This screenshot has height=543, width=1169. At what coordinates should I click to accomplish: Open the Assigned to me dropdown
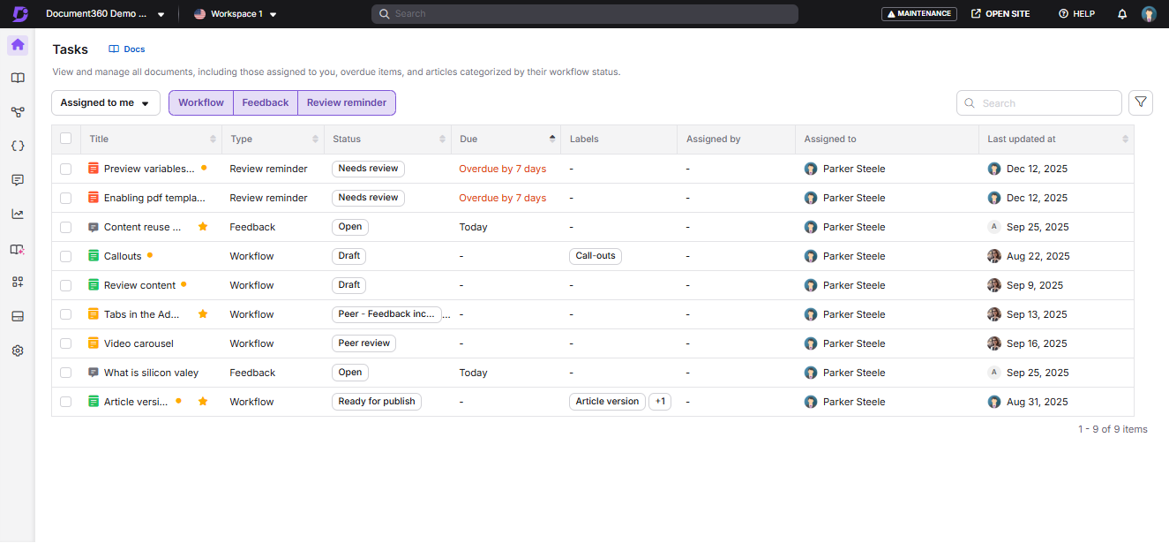[x=105, y=102]
